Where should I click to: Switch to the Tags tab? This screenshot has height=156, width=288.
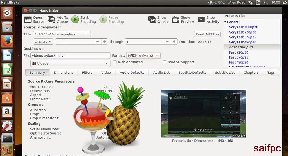[271, 72]
